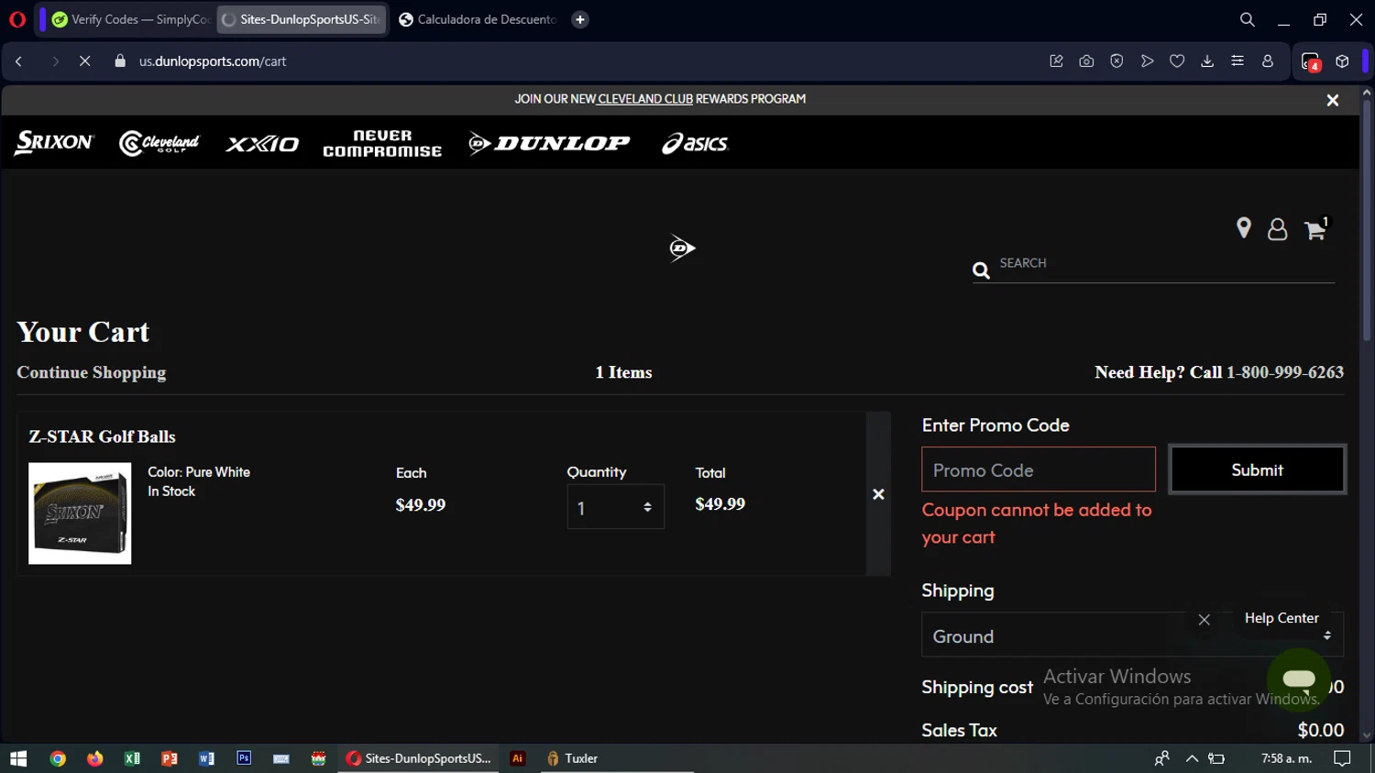Image resolution: width=1375 pixels, height=773 pixels.
Task: Call the 1-800-999-6263 help number
Action: point(1285,372)
